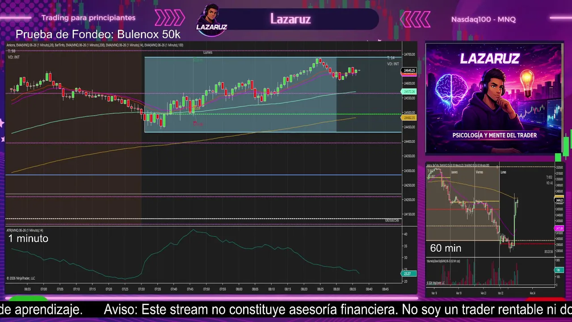Click the 07:30 time axis label
The image size is (572, 322).
click(x=141, y=289)
